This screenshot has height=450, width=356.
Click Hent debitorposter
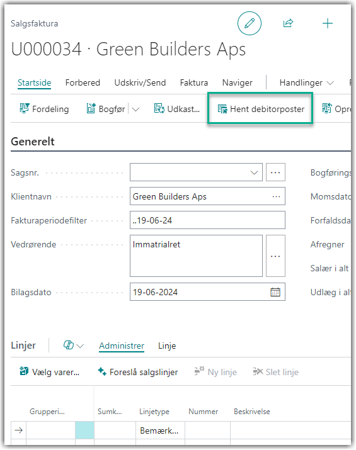261,109
